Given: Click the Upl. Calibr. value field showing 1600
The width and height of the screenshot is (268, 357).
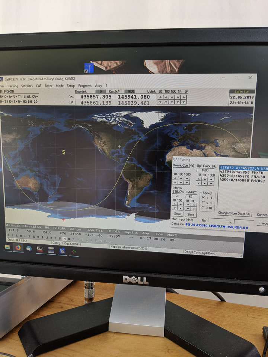Looking at the screenshot, I should coord(205,170).
